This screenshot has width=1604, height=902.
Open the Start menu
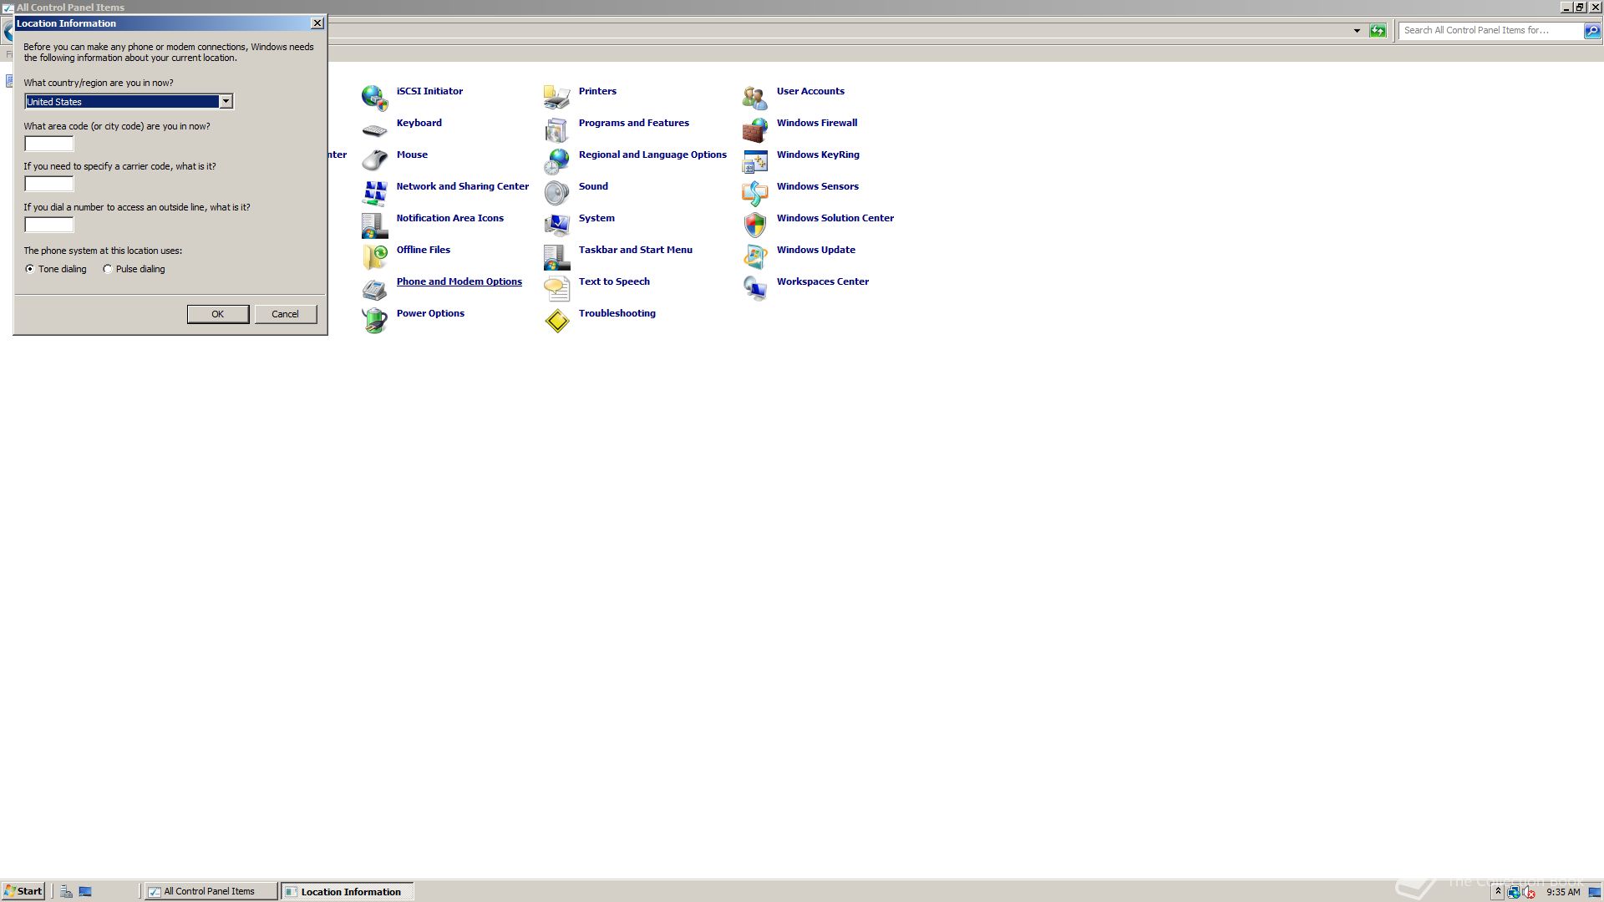click(23, 891)
